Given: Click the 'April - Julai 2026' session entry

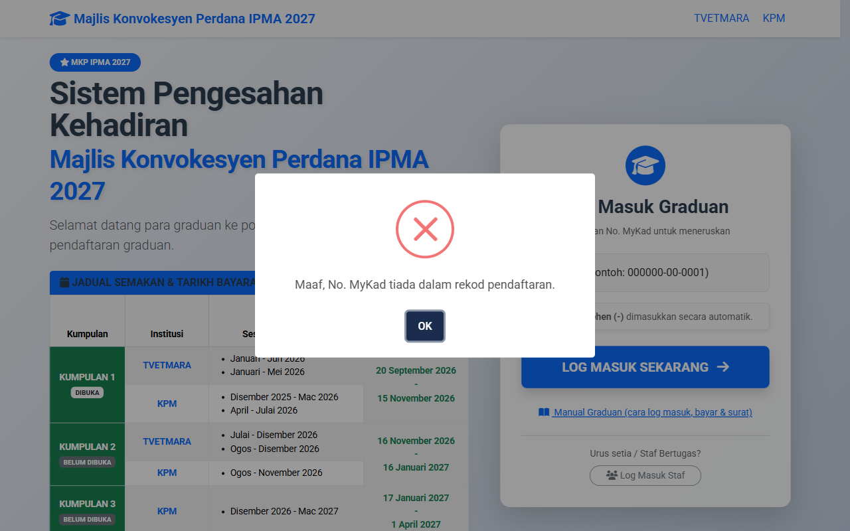Looking at the screenshot, I should click(264, 410).
